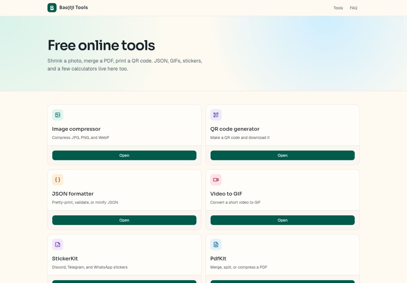Click the "Compress JPG, PNG, and WebP" description
407x283 pixels.
coord(80,138)
